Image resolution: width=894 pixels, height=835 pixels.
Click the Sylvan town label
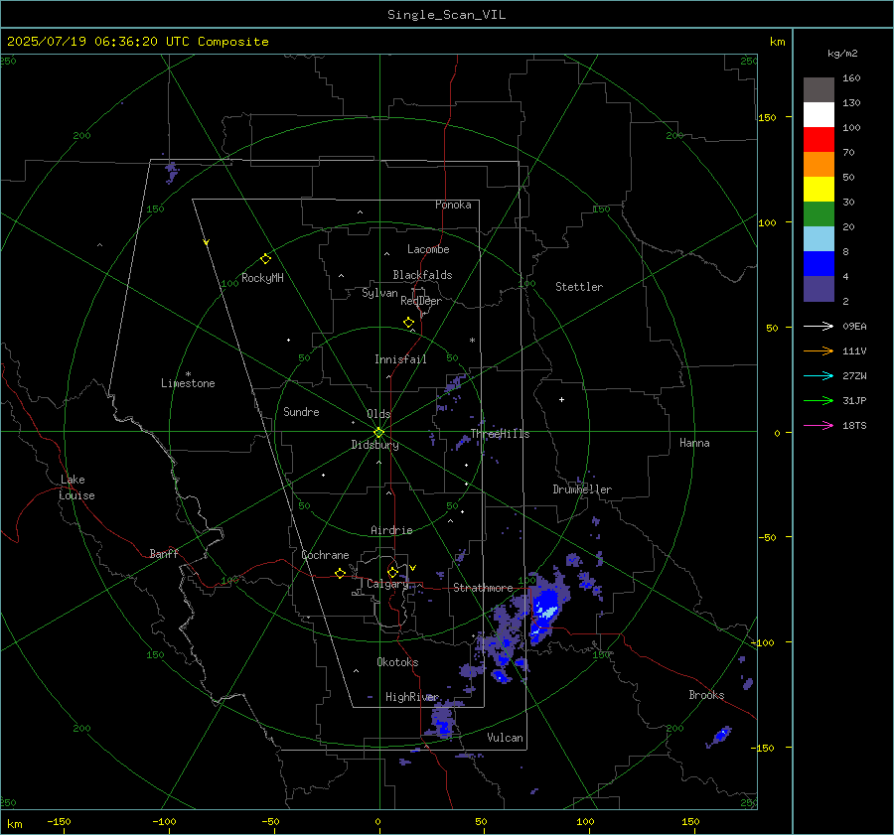tap(379, 293)
